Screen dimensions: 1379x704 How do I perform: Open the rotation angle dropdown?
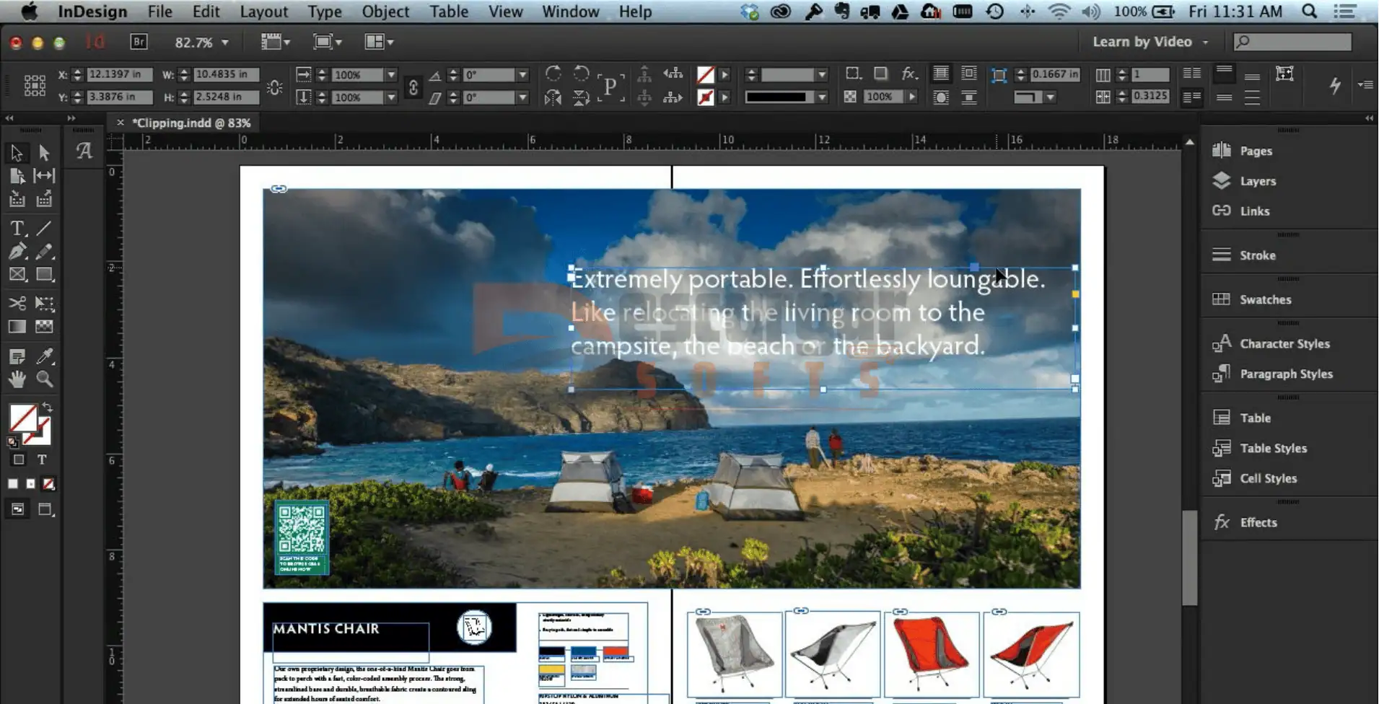click(x=522, y=74)
